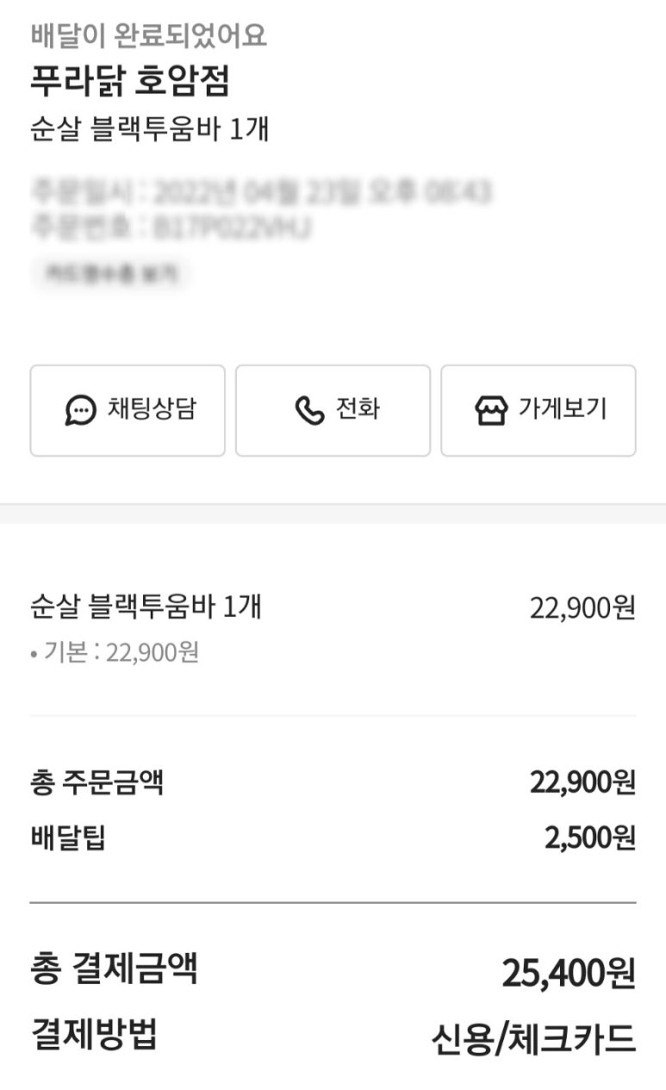Click the blurred order number line
The height and width of the screenshot is (1090, 666).
click(171, 227)
